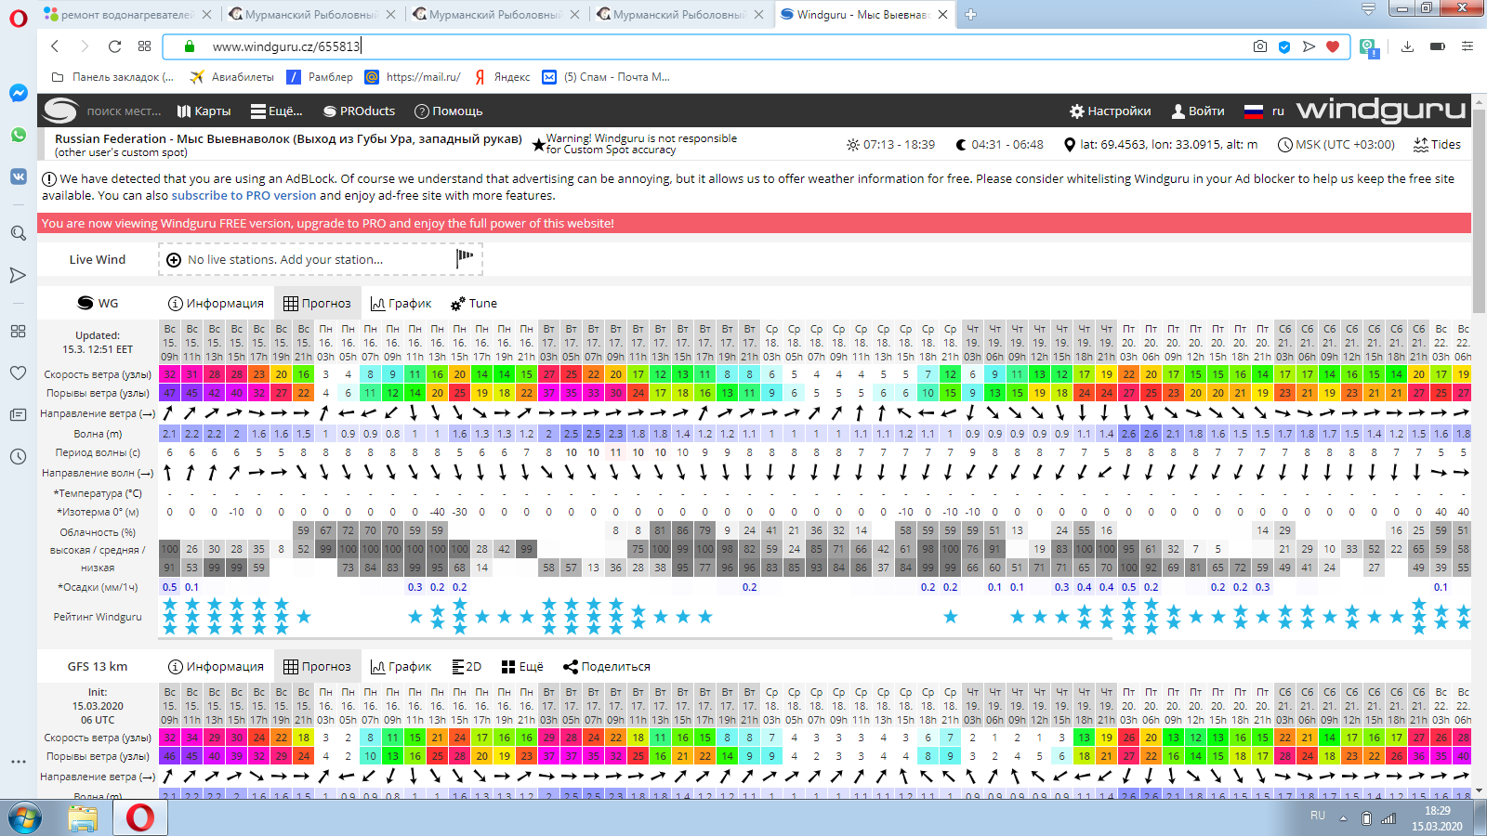Open browser downloads icon

click(1407, 46)
